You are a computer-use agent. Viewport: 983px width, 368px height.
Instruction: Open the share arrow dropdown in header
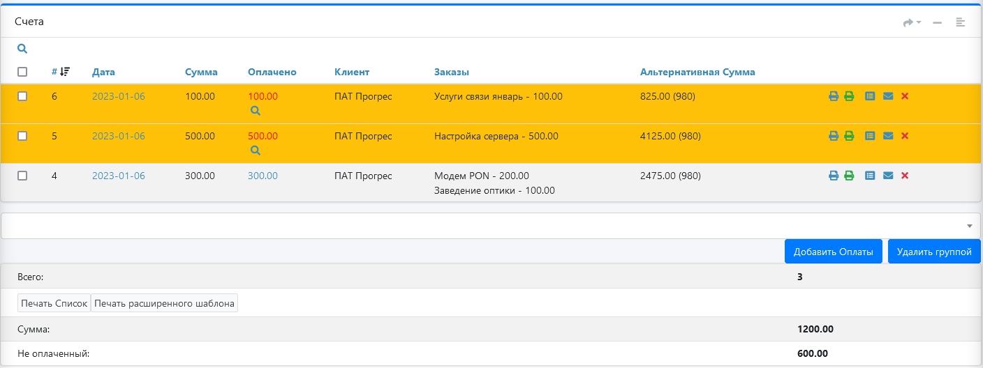click(911, 22)
